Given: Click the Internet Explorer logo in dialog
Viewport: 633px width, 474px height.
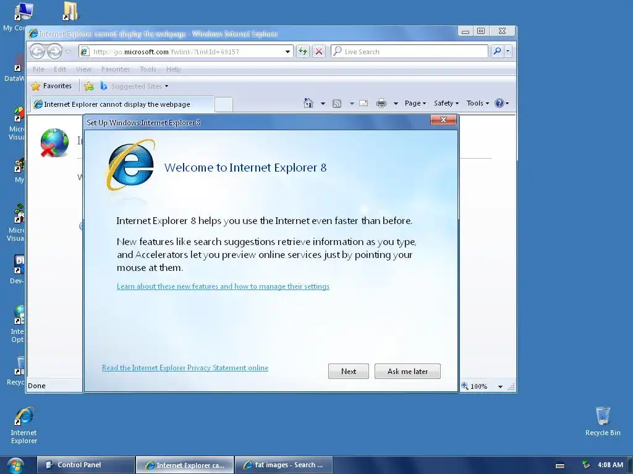Looking at the screenshot, I should coord(131,164).
